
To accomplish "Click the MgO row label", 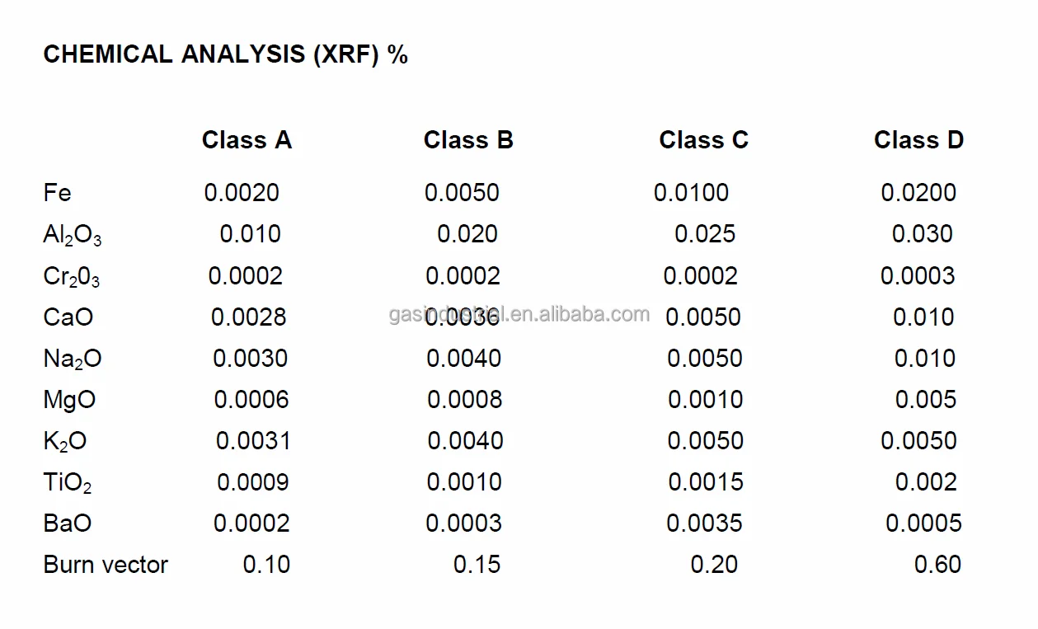I will (69, 400).
